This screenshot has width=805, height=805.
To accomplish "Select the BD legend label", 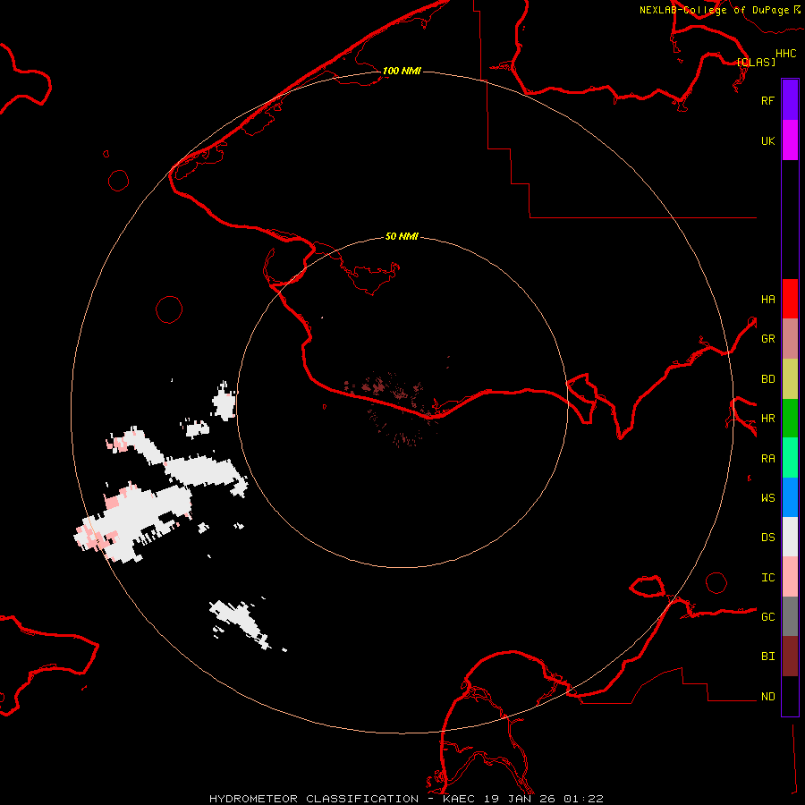I will [767, 379].
